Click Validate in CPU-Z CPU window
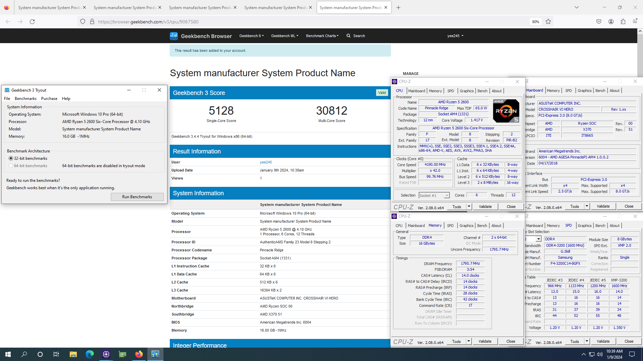Screen dimensions: 643x361 point(485,207)
